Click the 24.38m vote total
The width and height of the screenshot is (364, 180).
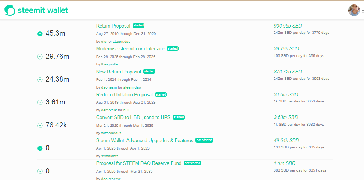pyautogui.click(x=57, y=79)
